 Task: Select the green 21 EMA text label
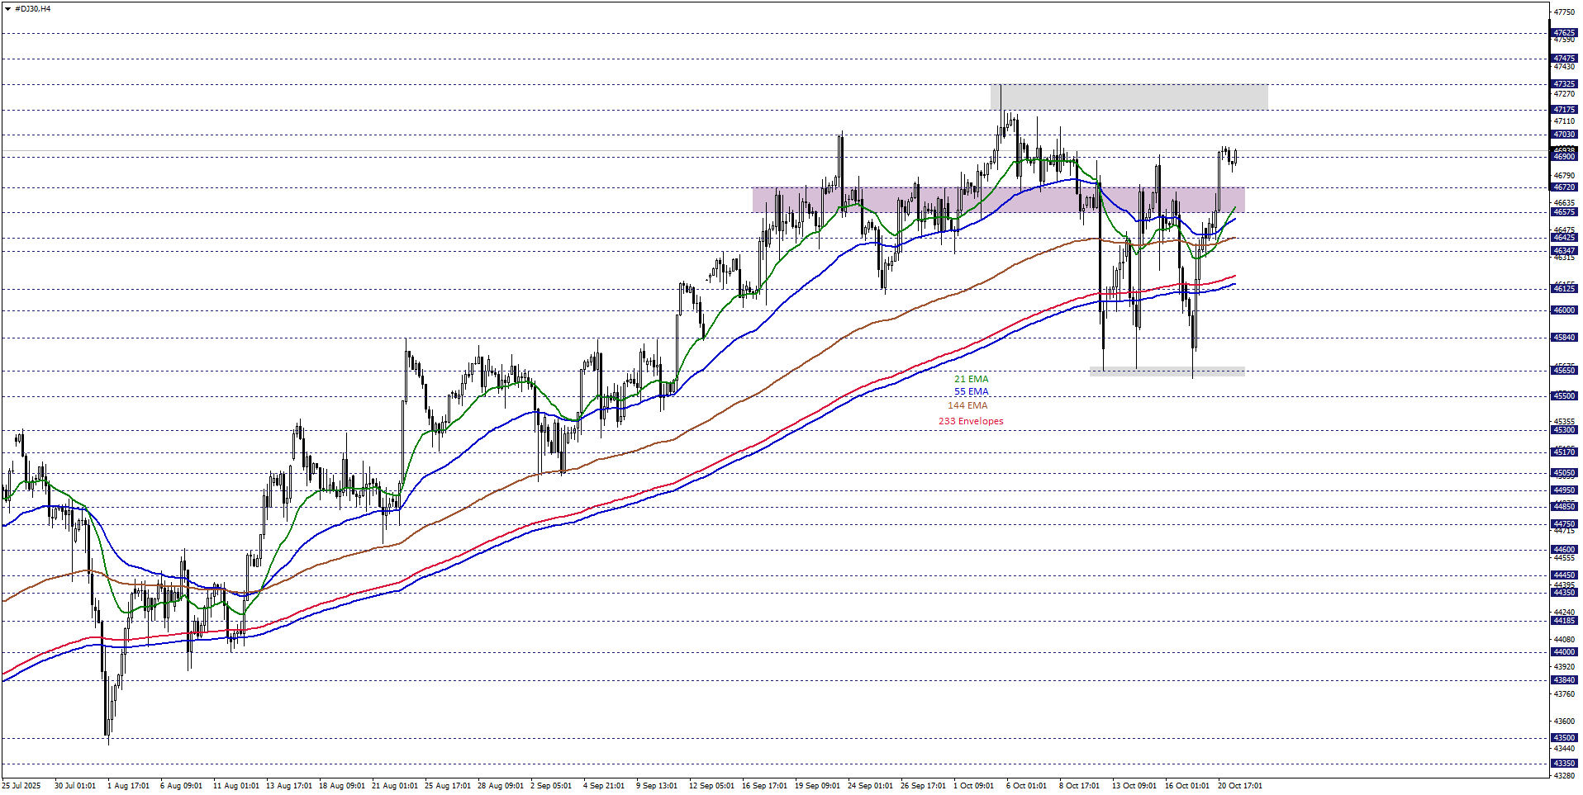coord(971,380)
